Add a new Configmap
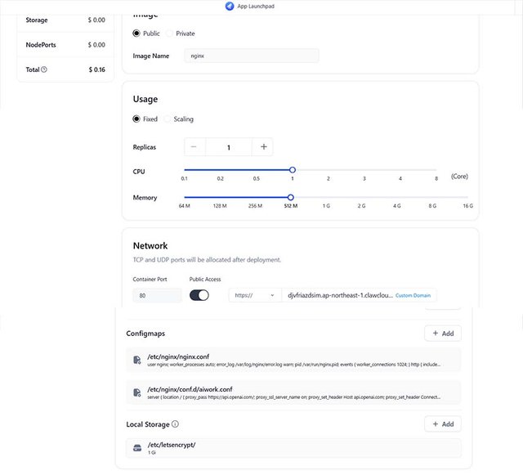 442,334
